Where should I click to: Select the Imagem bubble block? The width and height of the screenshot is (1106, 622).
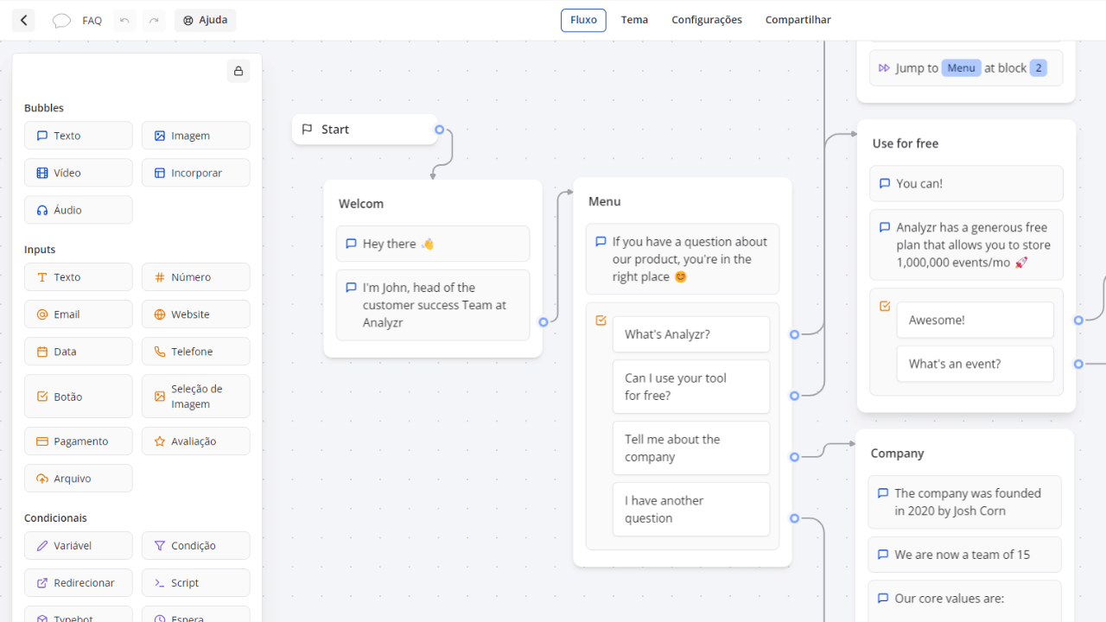(x=196, y=136)
